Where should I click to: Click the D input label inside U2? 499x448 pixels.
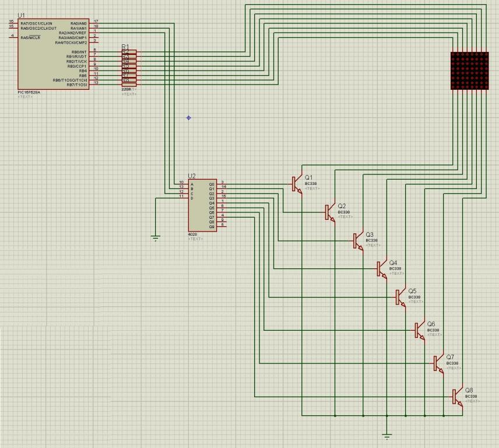192,198
